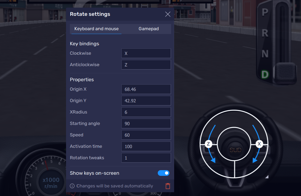301x196 pixels.
Task: Click the X key marker on steering wheel
Action: click(259, 144)
